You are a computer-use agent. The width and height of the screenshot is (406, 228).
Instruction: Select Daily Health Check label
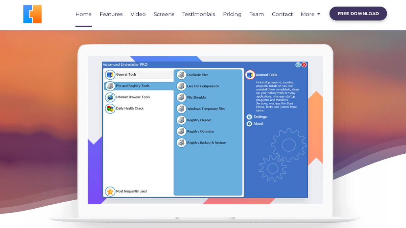(130, 108)
